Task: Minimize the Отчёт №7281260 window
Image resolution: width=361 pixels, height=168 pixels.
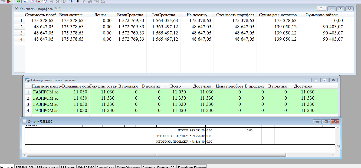Action: pos(317,122)
